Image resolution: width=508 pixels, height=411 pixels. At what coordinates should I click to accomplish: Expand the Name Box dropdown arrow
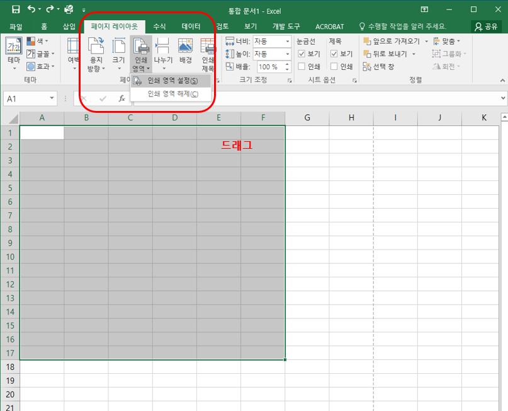pos(52,98)
